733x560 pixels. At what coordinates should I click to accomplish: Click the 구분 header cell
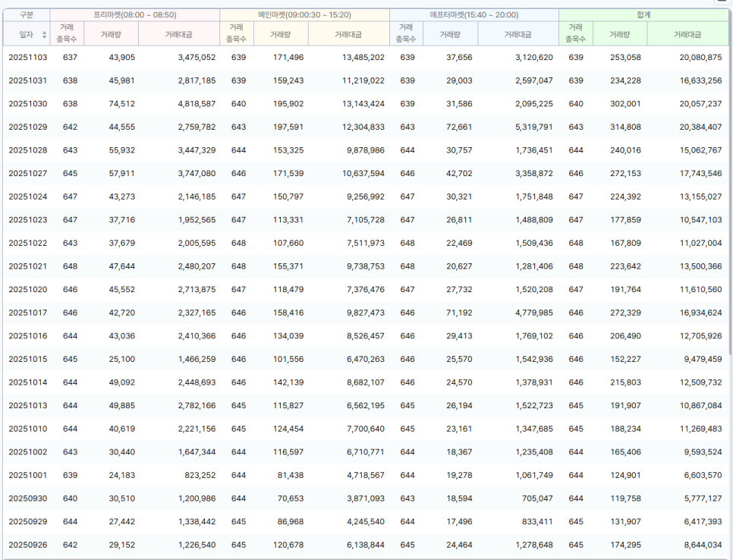pyautogui.click(x=27, y=14)
